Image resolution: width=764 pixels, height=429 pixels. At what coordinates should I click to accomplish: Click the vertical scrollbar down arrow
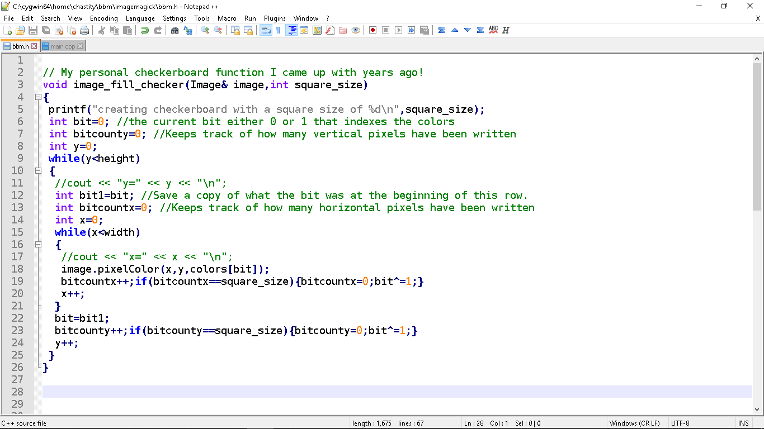click(x=757, y=408)
